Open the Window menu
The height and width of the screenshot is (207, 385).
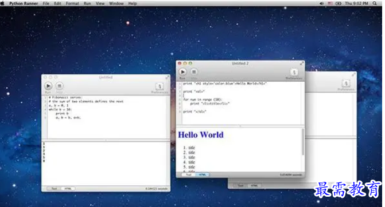(x=116, y=3)
